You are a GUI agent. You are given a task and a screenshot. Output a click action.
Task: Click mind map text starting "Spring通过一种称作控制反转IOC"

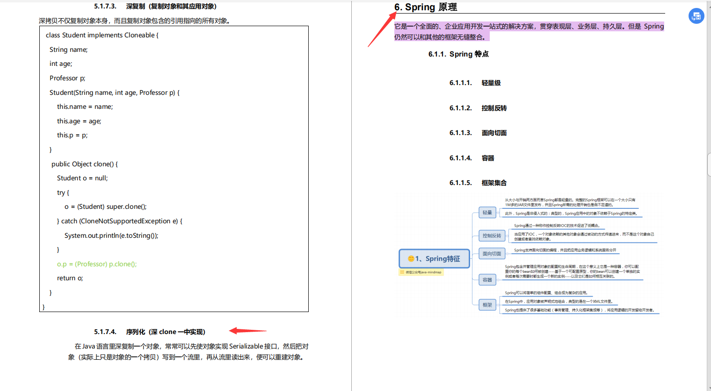(x=557, y=226)
